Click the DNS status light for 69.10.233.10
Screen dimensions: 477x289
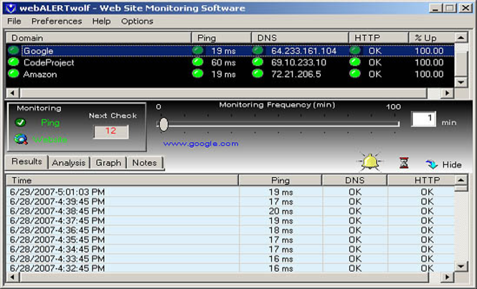point(258,62)
